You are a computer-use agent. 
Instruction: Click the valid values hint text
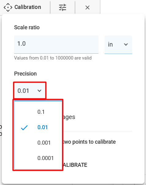click(53, 58)
